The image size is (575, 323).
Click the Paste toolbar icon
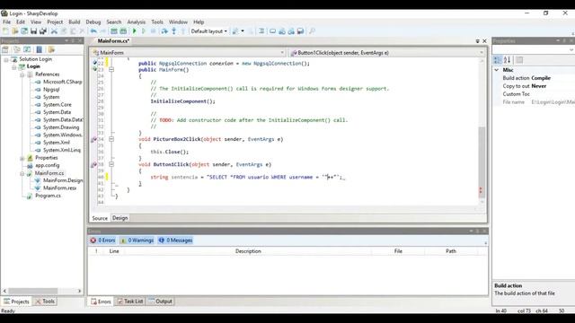pos(73,31)
